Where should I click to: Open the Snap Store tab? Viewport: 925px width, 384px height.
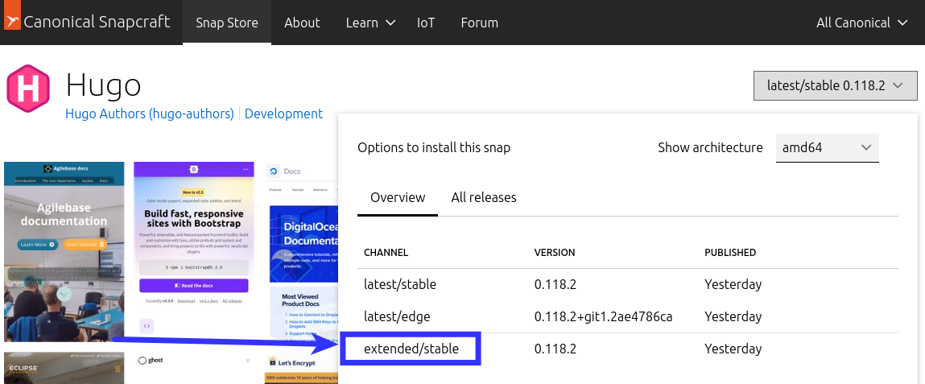[227, 23]
